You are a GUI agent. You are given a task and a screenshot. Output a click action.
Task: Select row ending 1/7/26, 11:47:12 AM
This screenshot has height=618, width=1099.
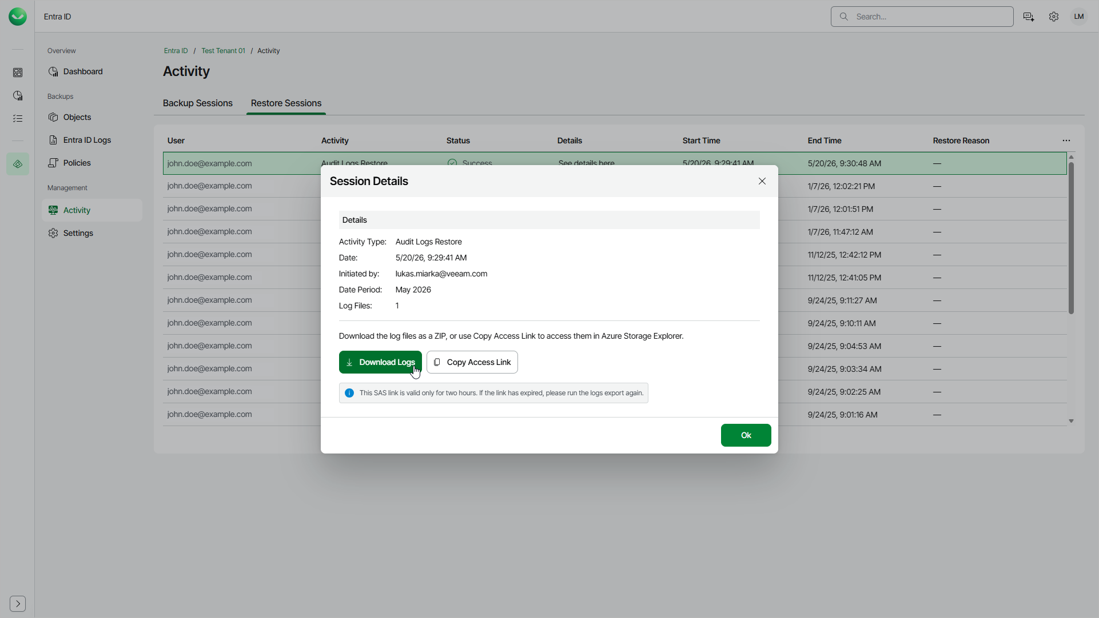[x=615, y=232]
